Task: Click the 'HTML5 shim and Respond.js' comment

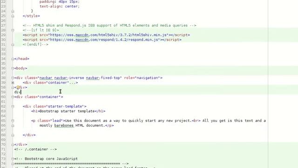Action: 109,25
